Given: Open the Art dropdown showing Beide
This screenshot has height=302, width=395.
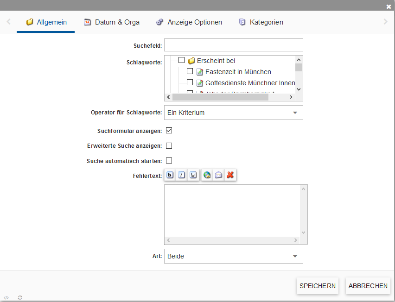Looking at the screenshot, I should pyautogui.click(x=233, y=256).
